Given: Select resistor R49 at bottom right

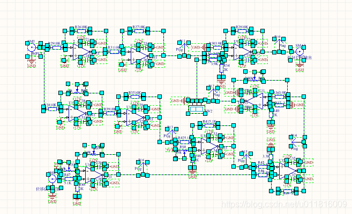Looking at the screenshot, I should [287, 191].
